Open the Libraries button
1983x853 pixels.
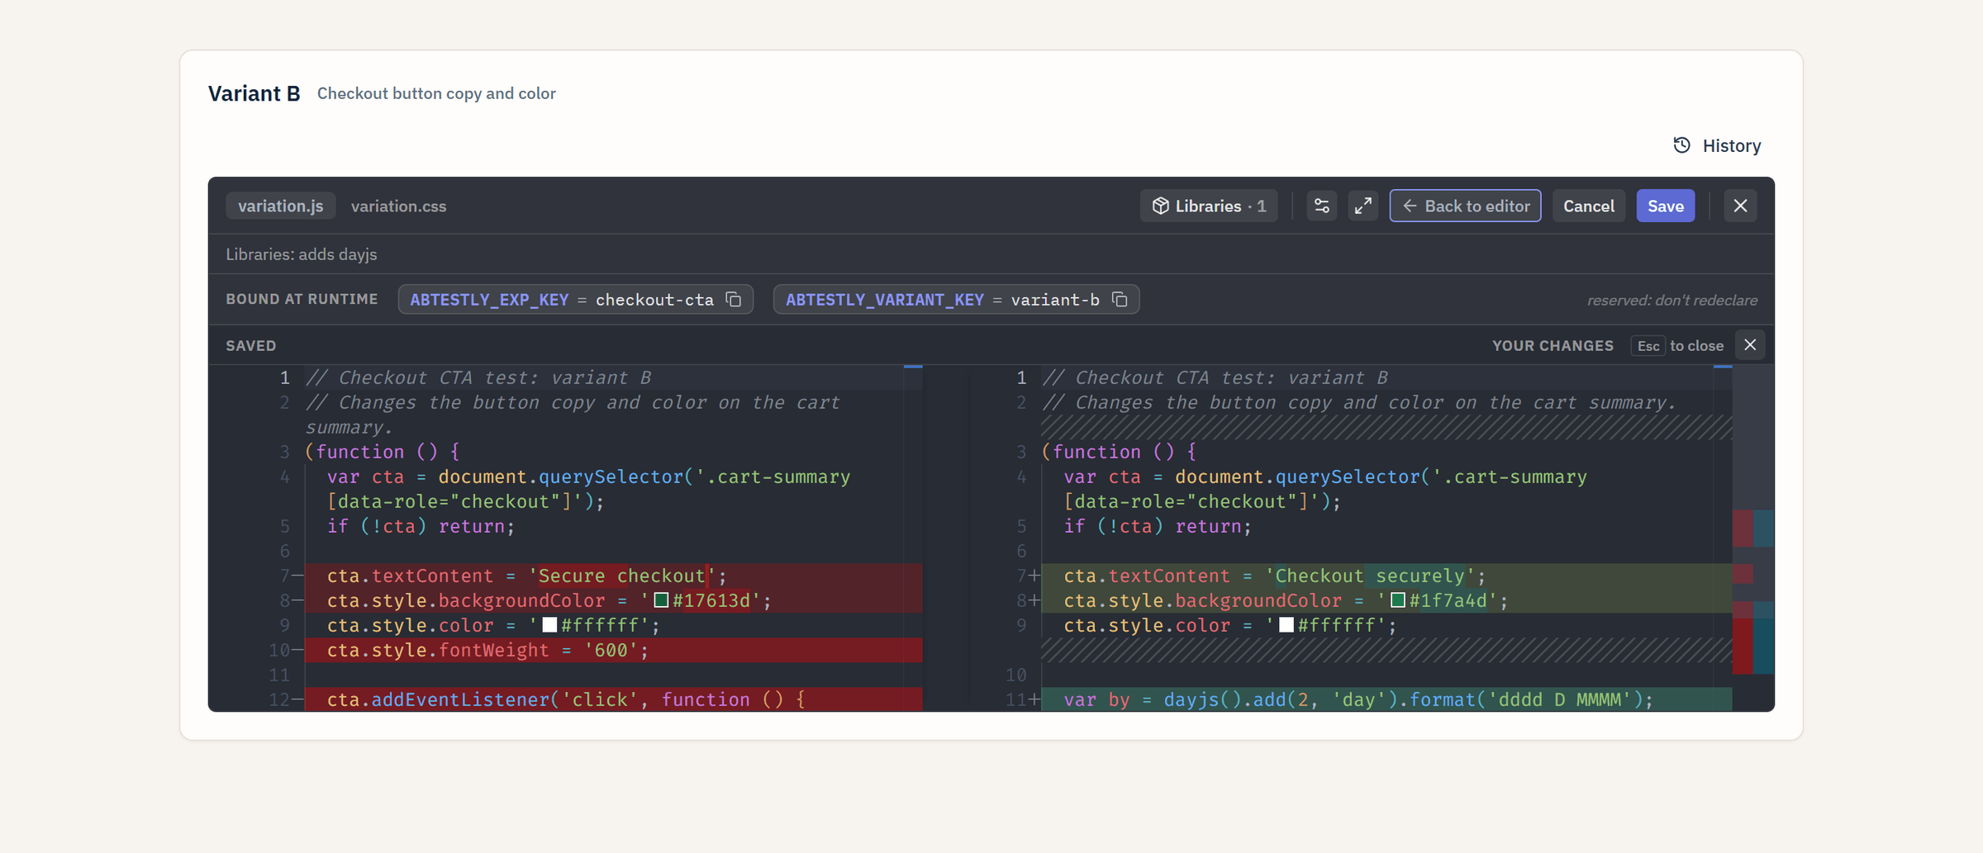point(1209,206)
